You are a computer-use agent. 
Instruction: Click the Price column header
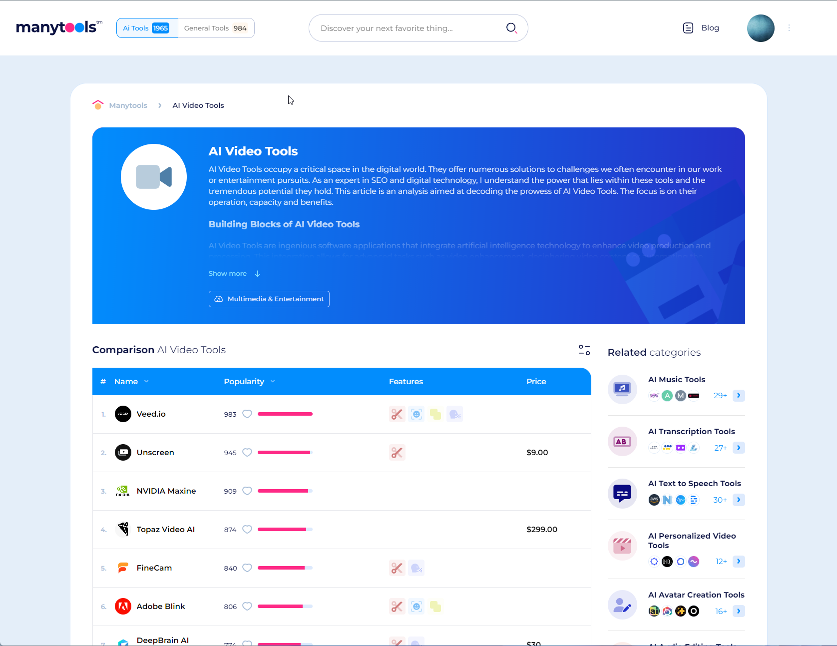[536, 382]
